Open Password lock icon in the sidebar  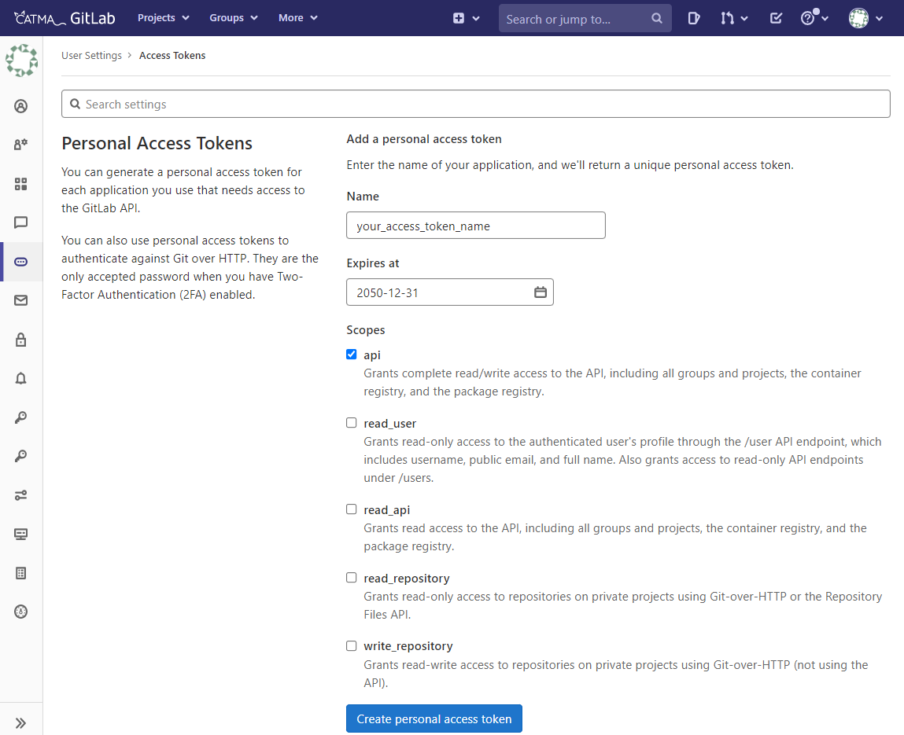[20, 340]
